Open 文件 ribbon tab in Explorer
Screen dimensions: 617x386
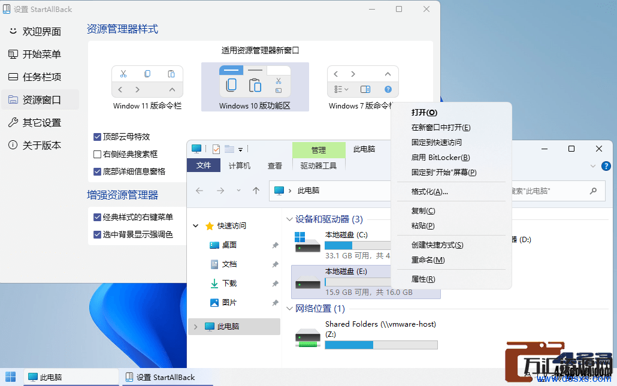coord(204,165)
